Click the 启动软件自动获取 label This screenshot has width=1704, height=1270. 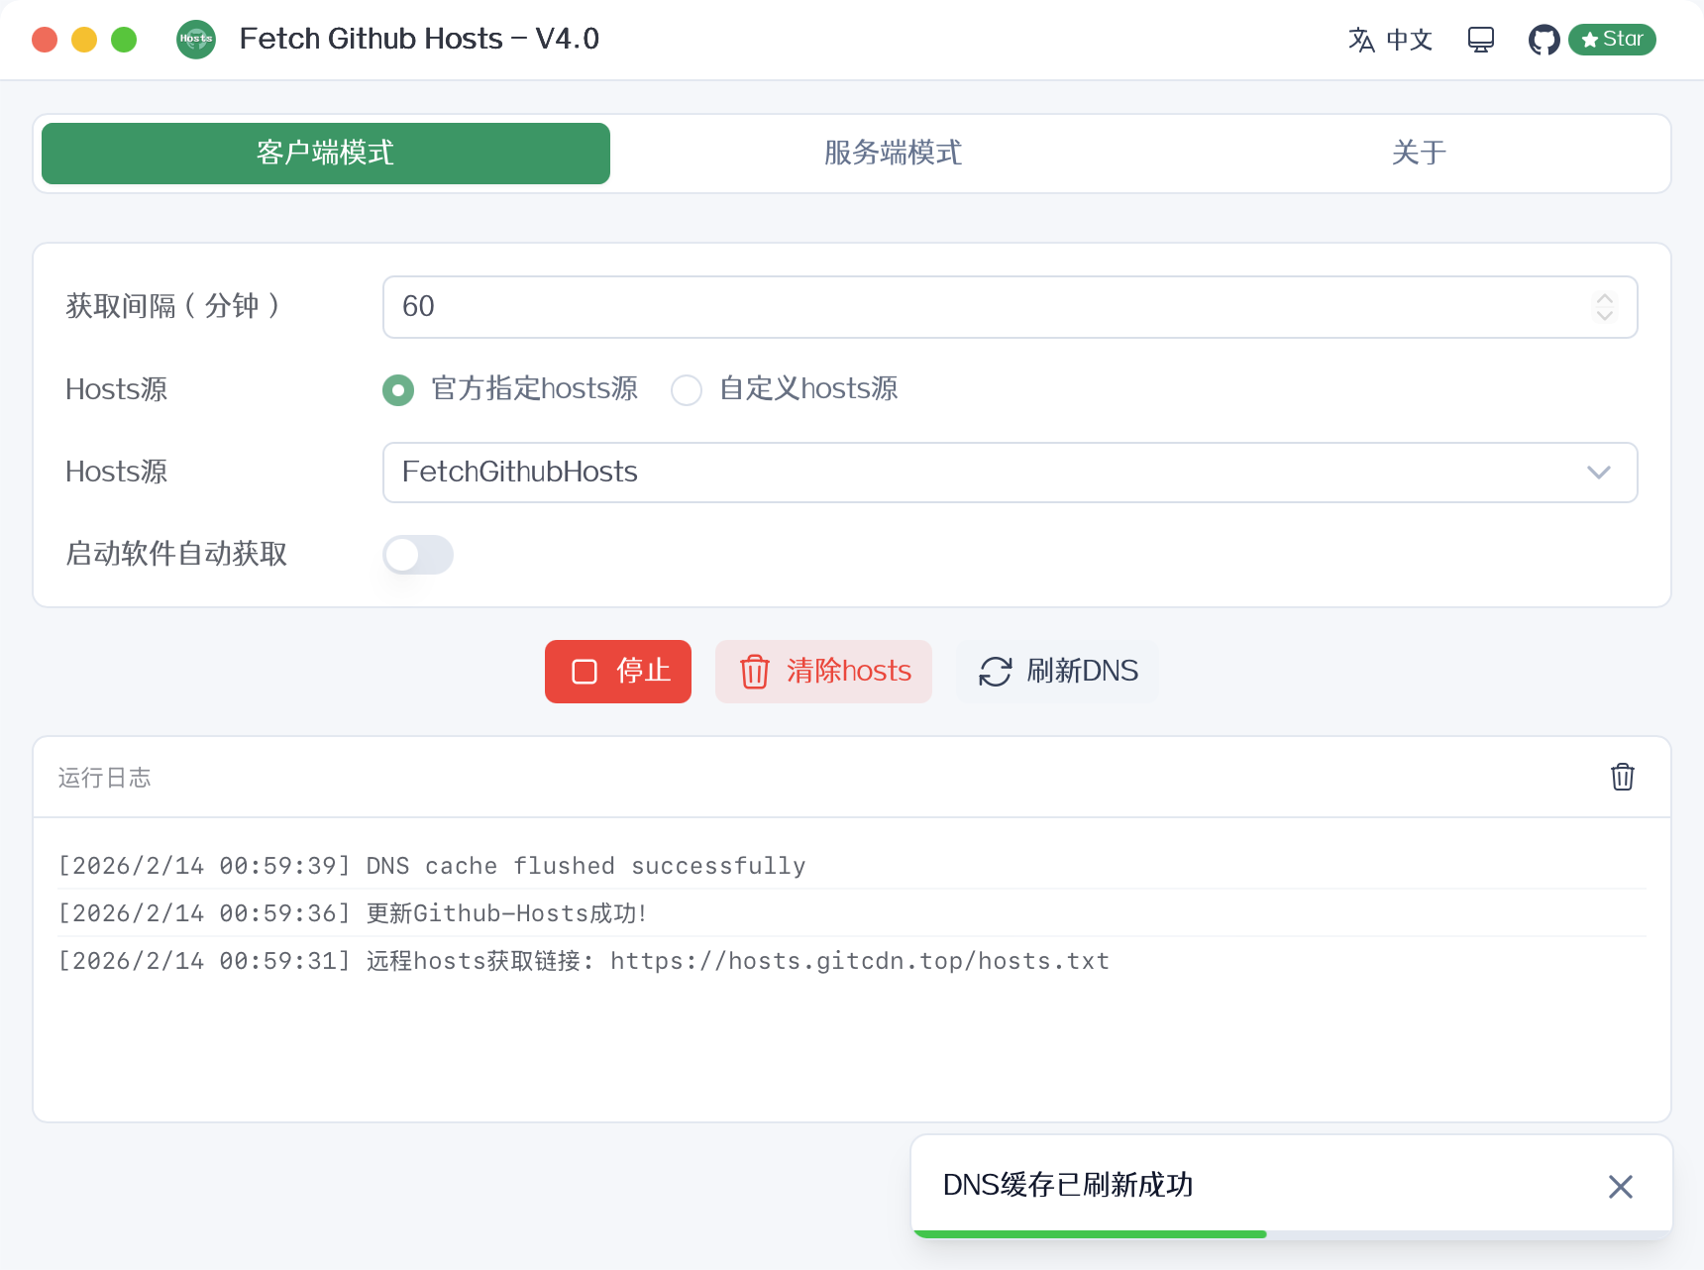[176, 554]
